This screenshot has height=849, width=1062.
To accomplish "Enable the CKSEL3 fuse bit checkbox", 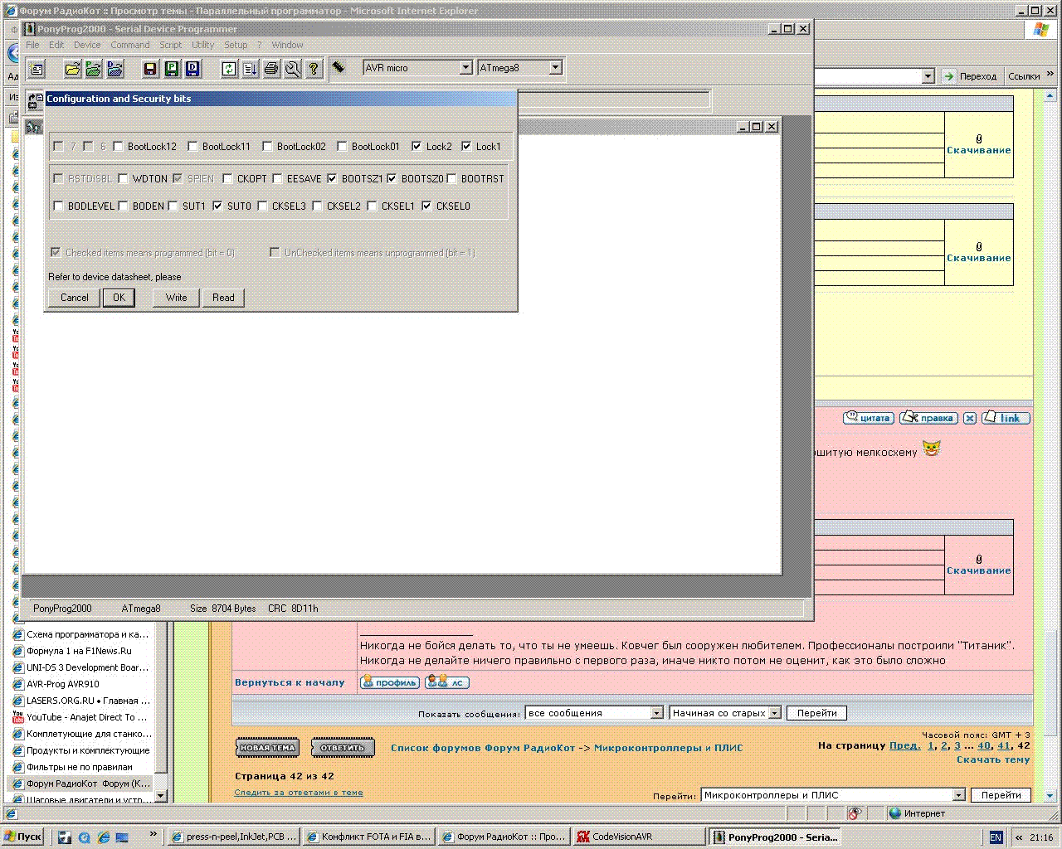I will point(262,206).
